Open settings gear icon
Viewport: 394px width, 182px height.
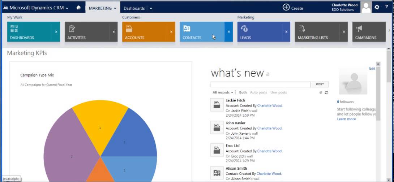pos(377,7)
